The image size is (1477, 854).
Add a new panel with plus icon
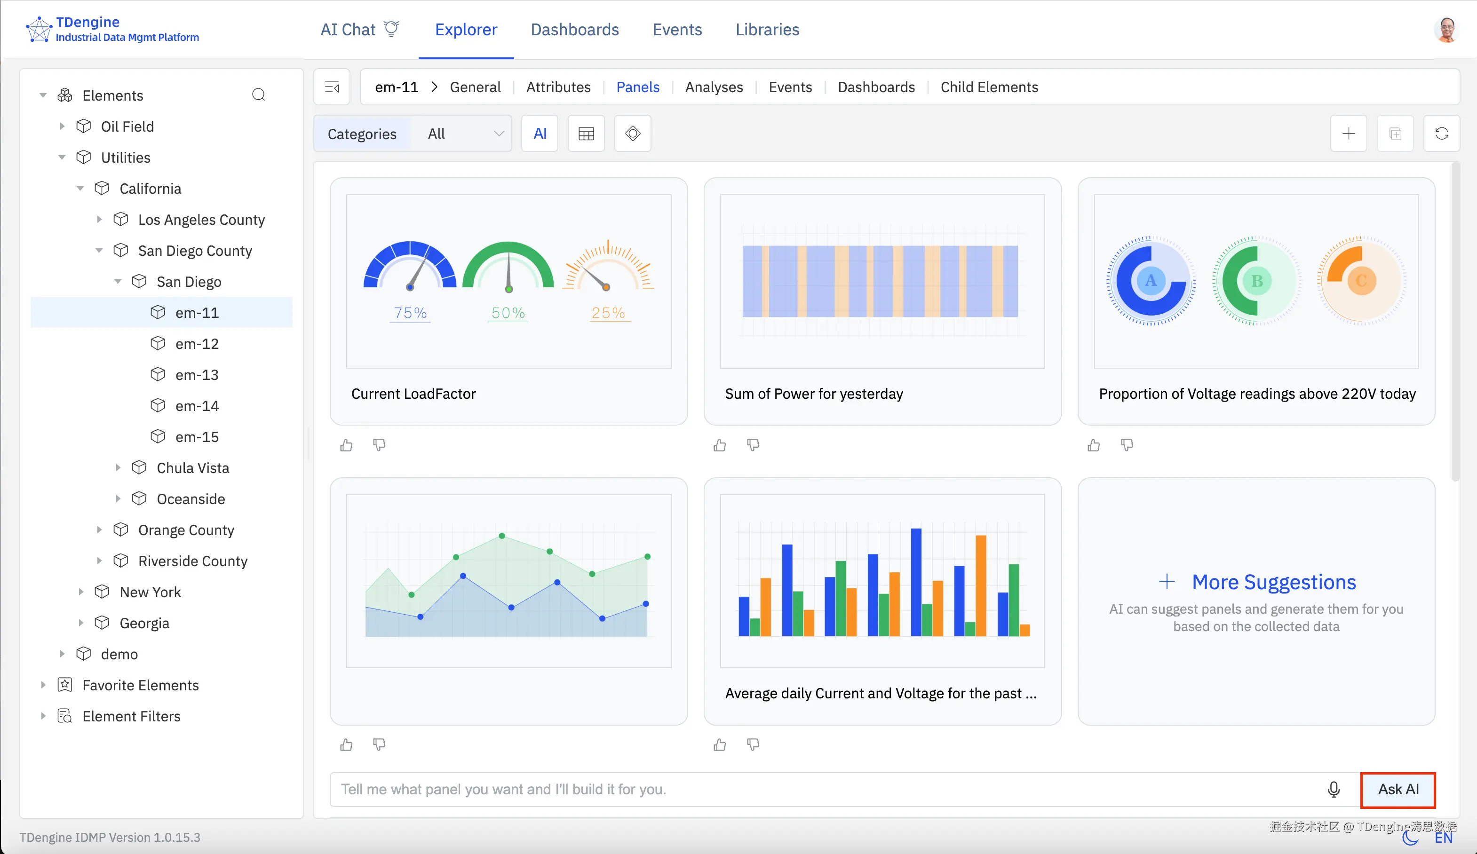click(x=1348, y=134)
